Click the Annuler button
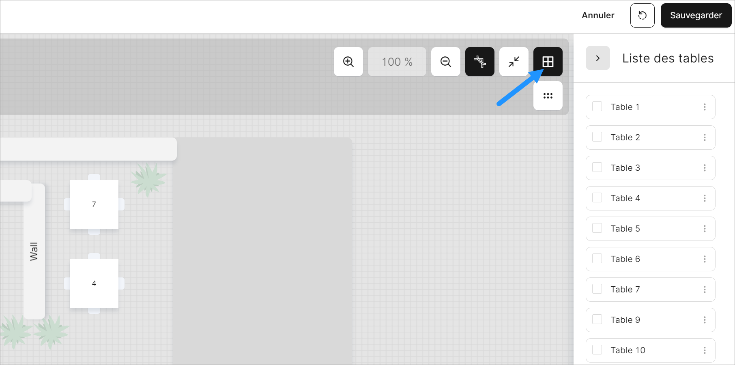 [x=598, y=15]
